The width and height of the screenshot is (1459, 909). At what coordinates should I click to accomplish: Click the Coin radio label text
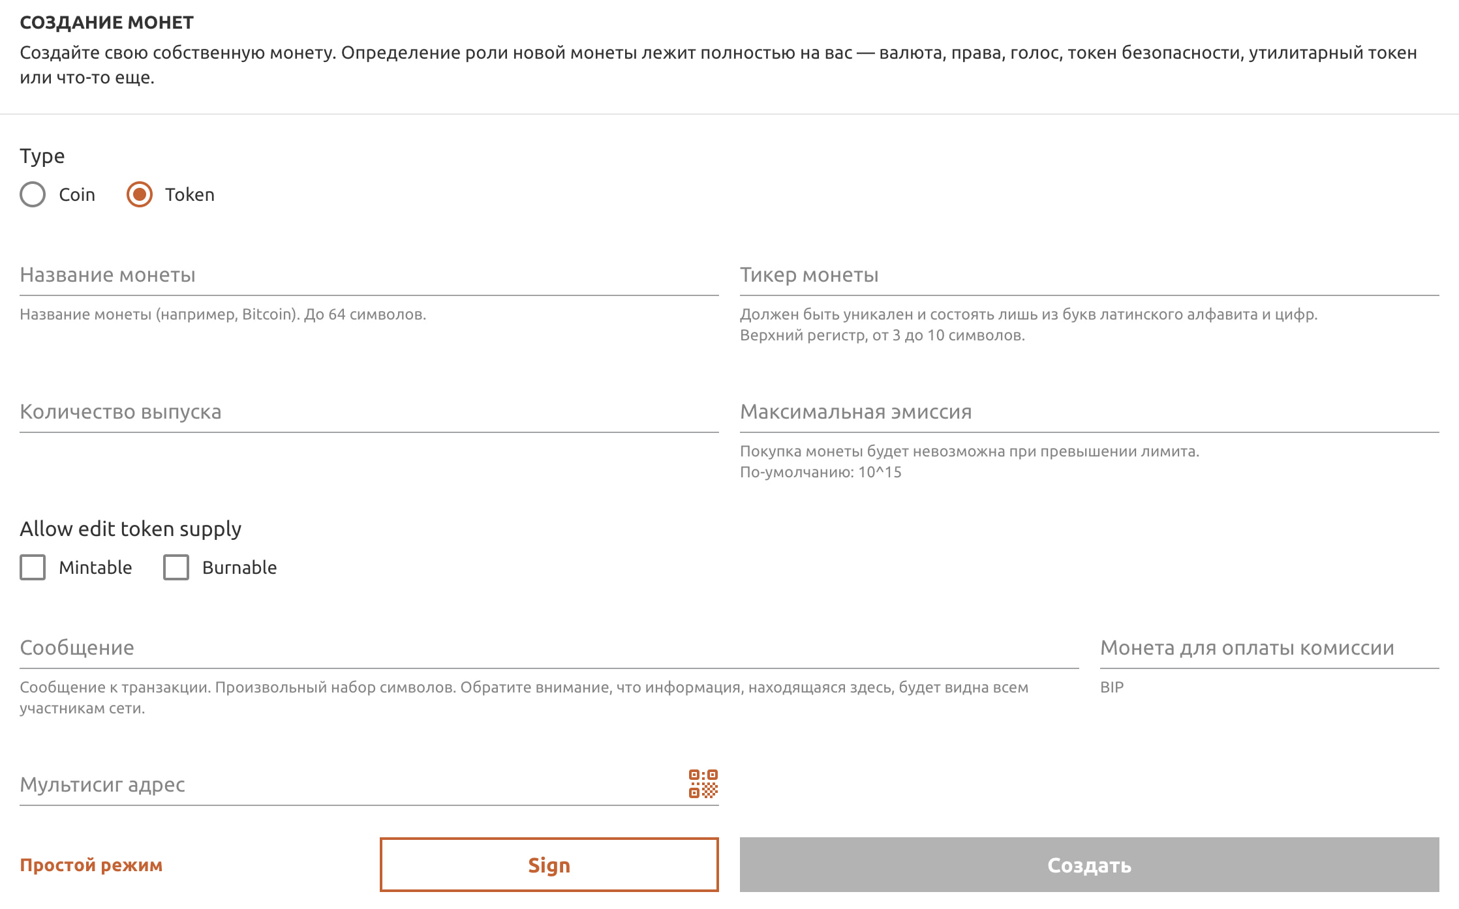[77, 194]
